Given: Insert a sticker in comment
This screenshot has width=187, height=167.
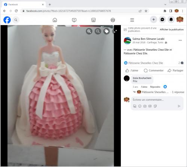Looking at the screenshot, I should [155, 106].
